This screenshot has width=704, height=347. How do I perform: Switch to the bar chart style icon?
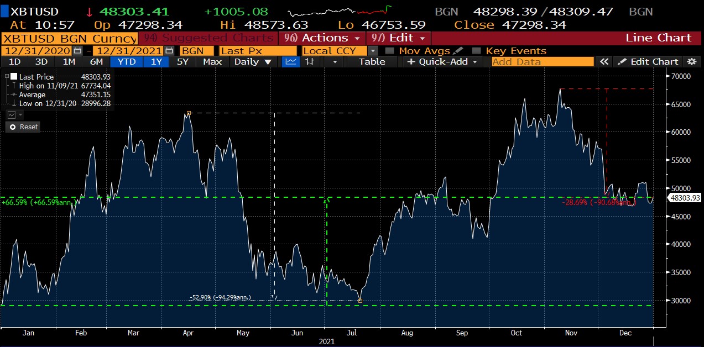tap(310, 62)
